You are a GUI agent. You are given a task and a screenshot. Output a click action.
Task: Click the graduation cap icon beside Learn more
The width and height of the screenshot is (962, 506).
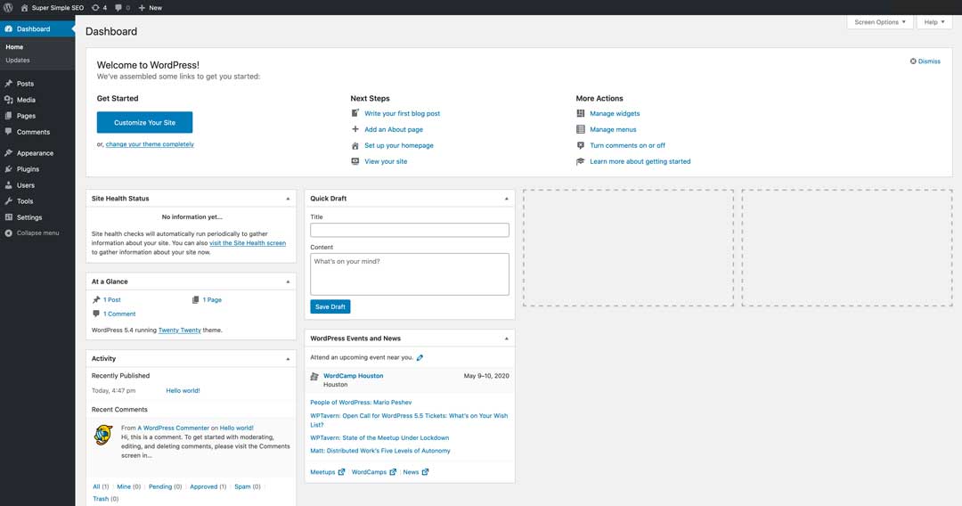click(x=581, y=161)
